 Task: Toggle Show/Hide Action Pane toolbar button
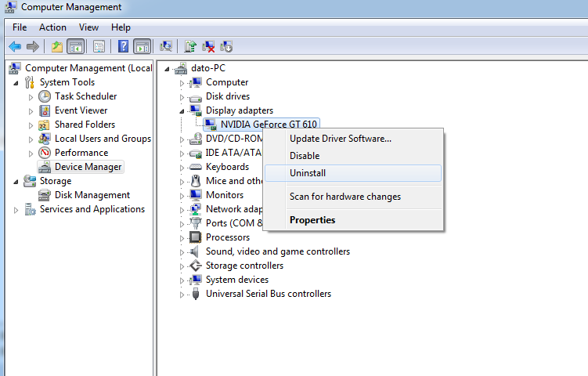(142, 46)
